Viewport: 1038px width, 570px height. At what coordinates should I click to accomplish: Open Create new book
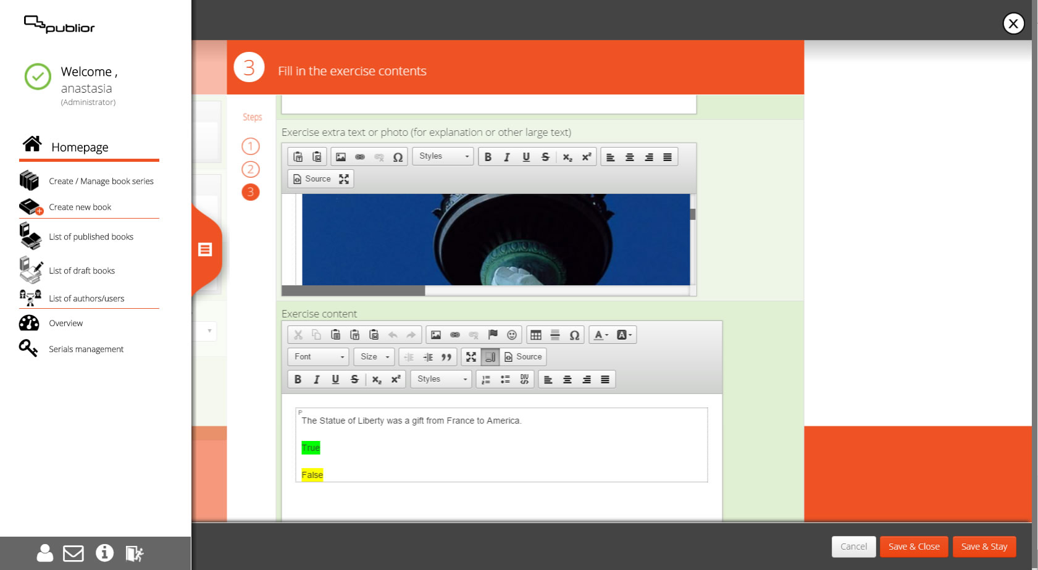pos(80,207)
